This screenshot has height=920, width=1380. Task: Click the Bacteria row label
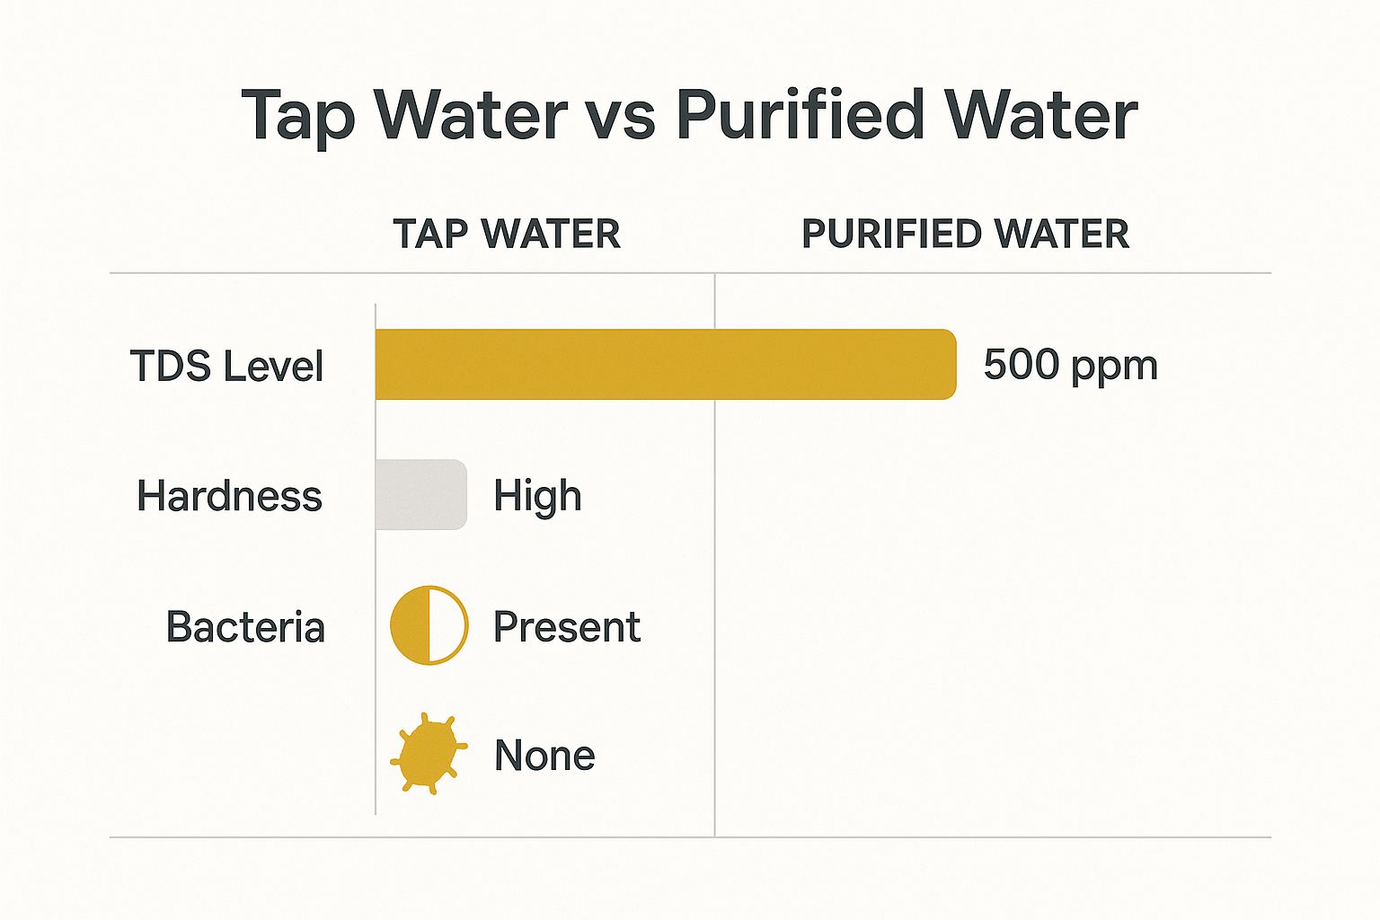pos(245,627)
